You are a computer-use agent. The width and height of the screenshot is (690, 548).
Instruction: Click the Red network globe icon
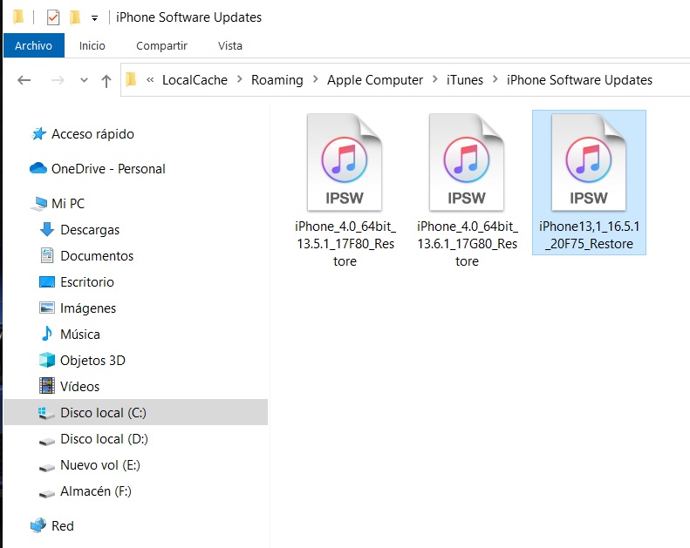pos(38,525)
